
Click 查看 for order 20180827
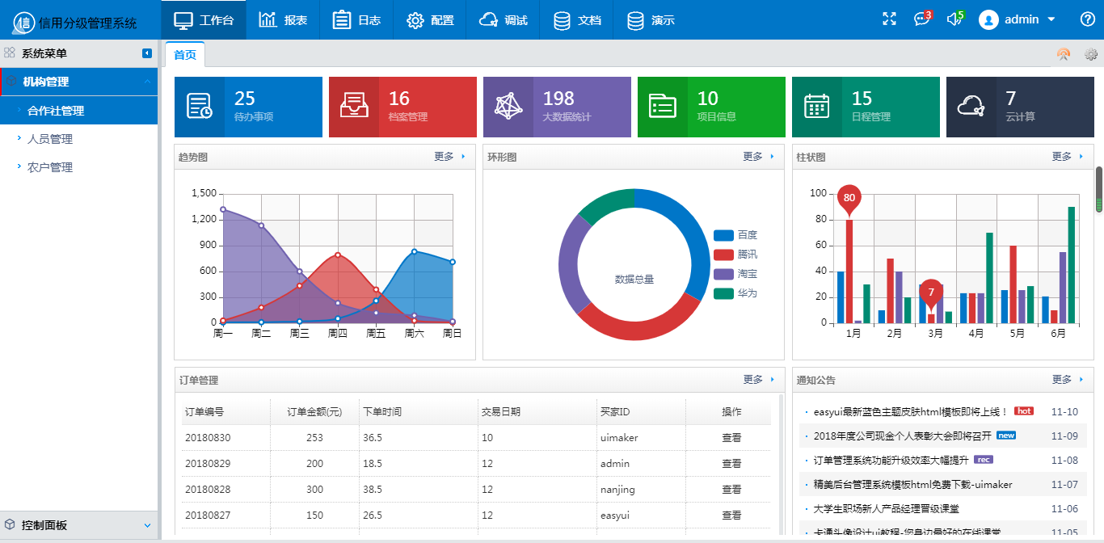(731, 516)
